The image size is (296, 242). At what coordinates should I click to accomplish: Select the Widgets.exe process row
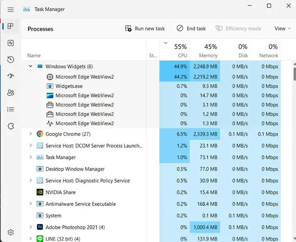tap(151, 86)
